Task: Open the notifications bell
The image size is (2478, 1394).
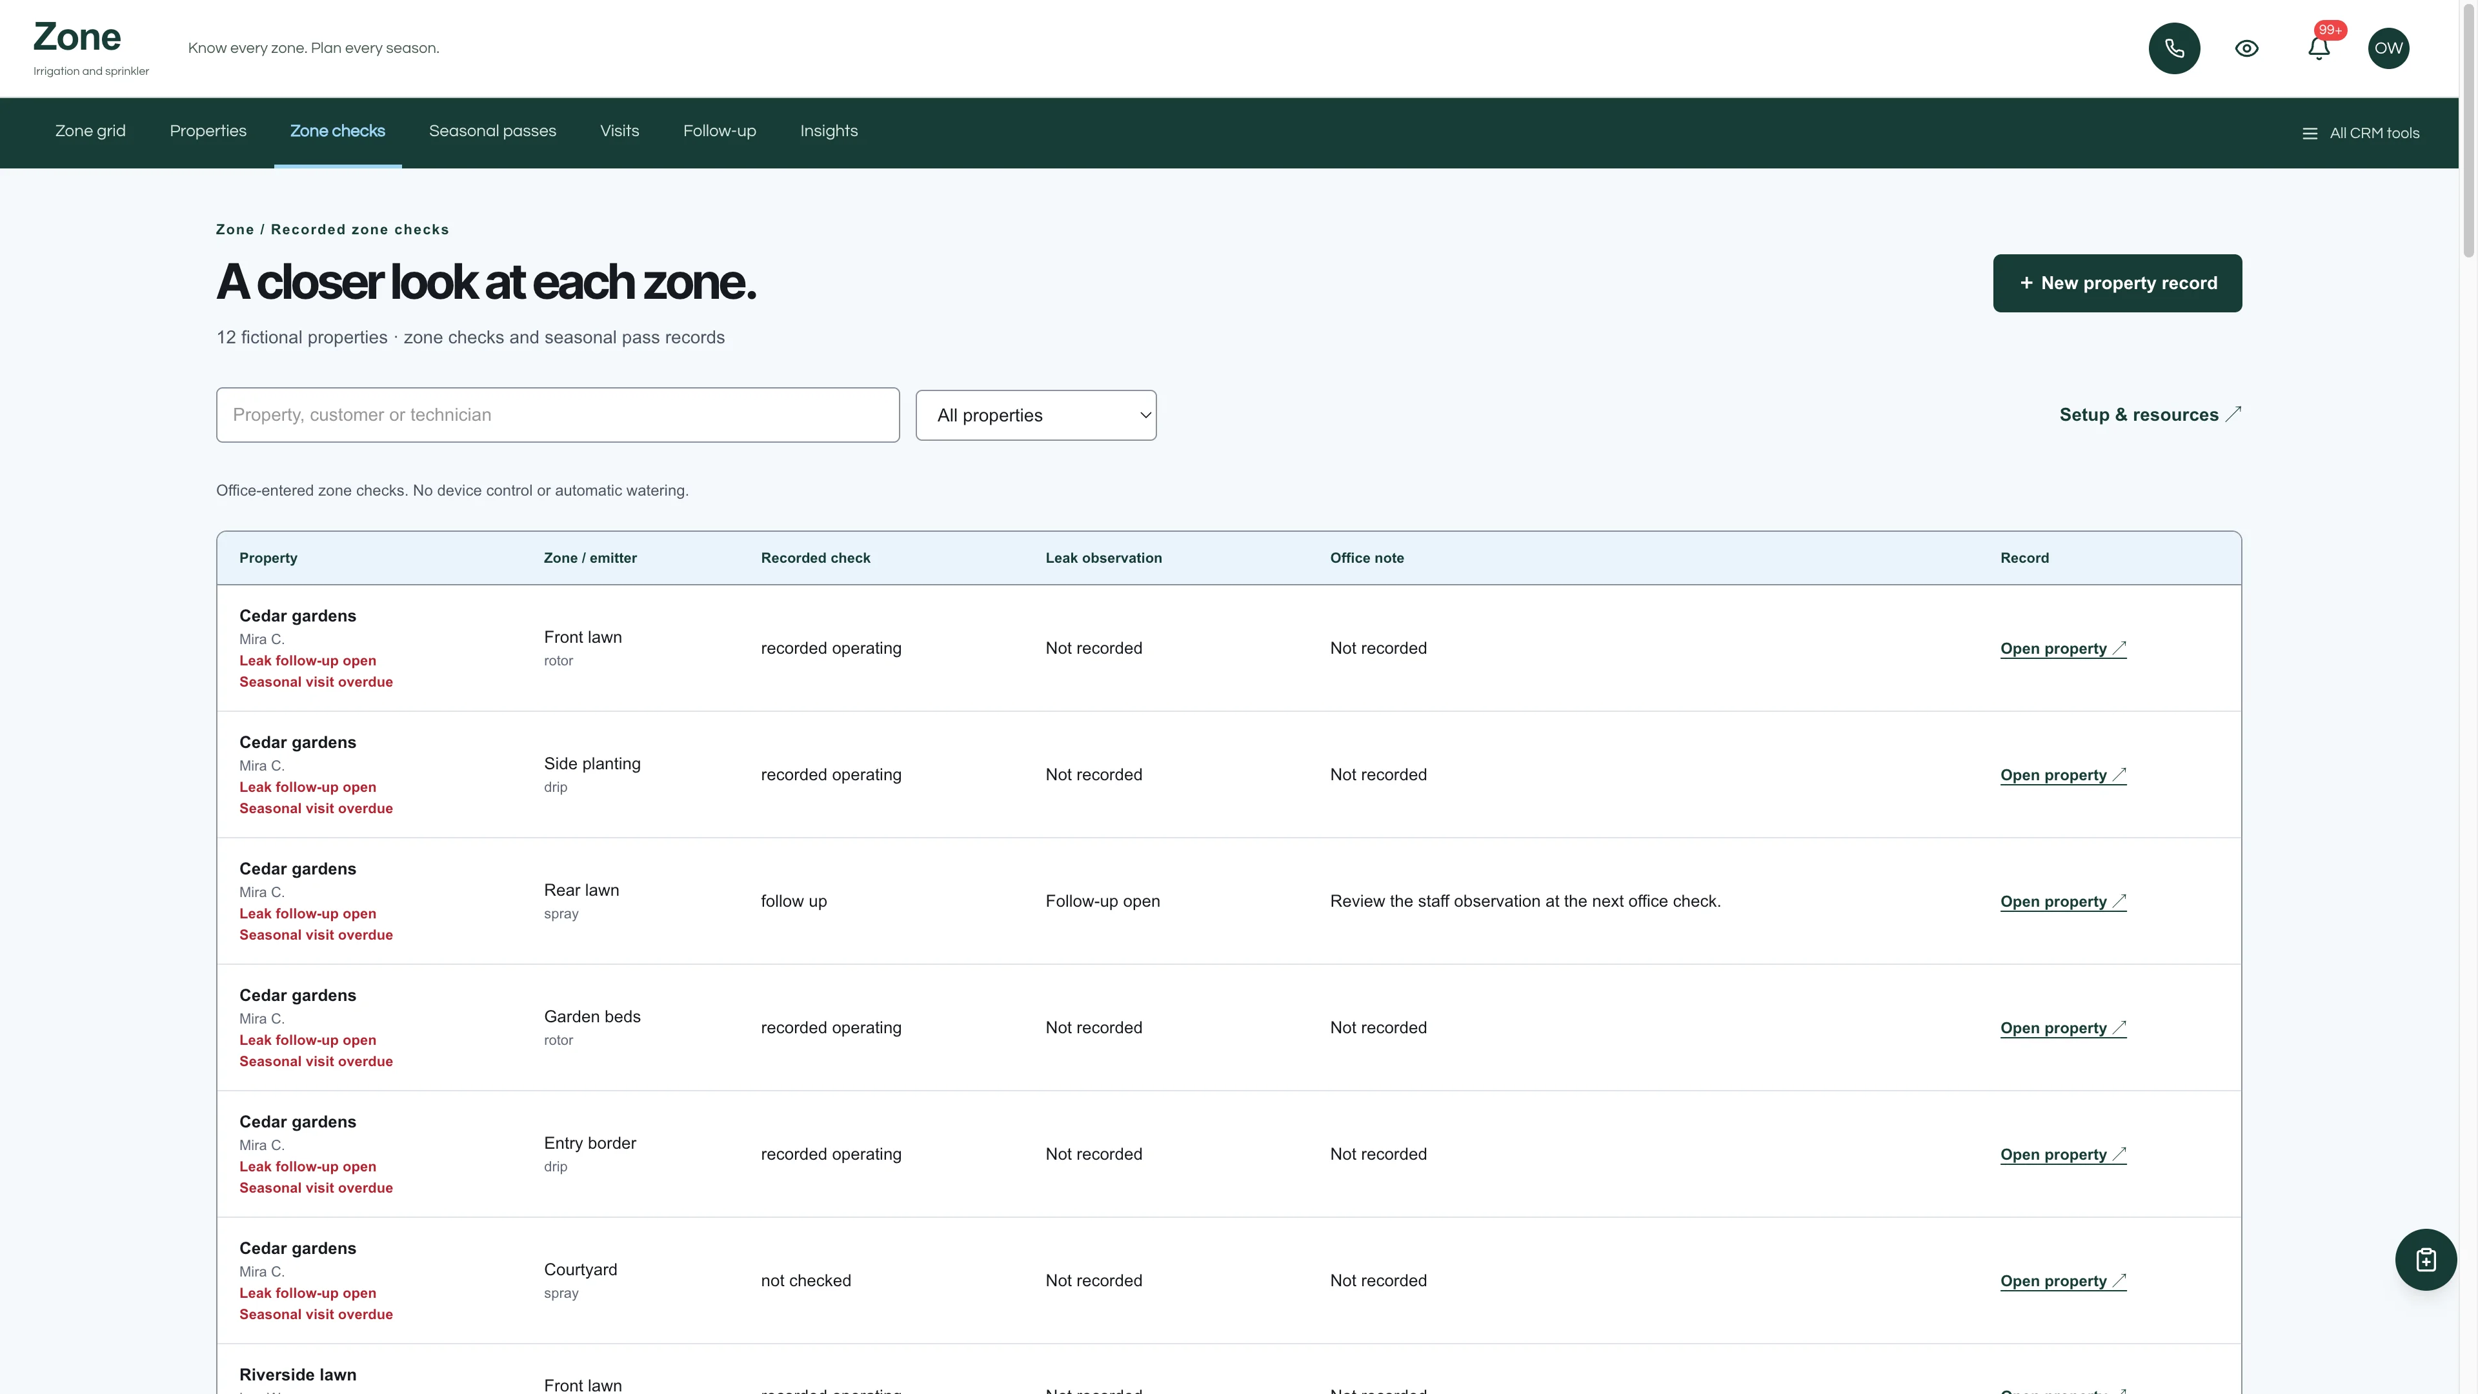Action: point(2319,48)
